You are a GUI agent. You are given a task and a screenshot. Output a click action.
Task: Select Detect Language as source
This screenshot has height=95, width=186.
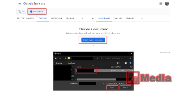point(26,18)
